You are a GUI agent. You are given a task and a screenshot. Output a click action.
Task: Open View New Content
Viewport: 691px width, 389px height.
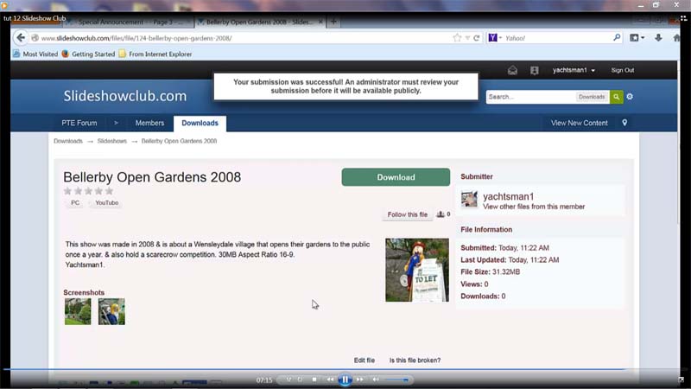(579, 123)
